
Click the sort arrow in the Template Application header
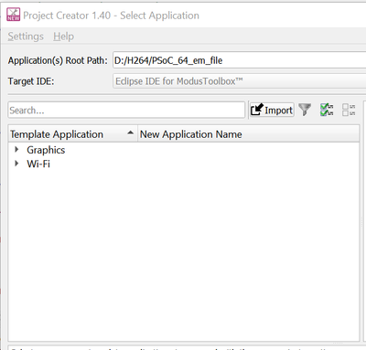pos(131,133)
